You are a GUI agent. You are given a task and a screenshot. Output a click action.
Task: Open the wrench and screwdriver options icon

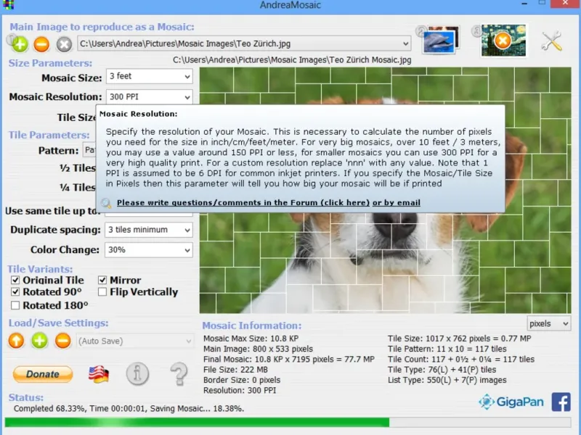click(x=551, y=41)
